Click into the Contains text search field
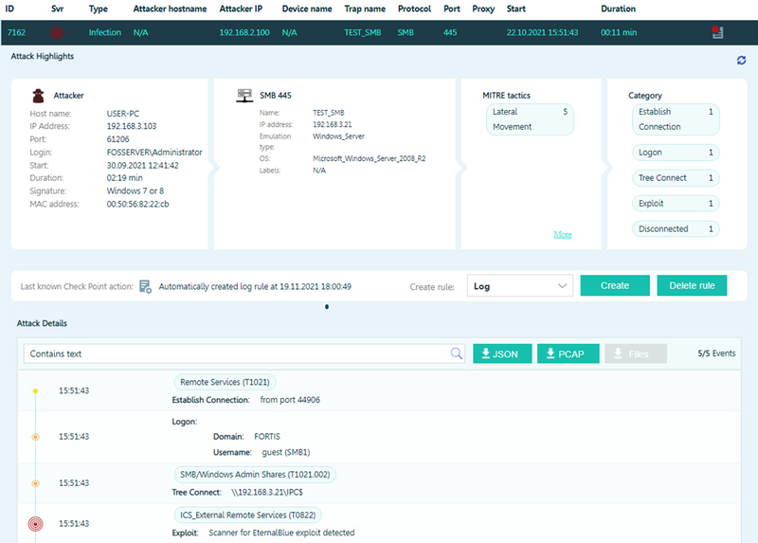Viewport: 758px width, 543px height. click(237, 353)
